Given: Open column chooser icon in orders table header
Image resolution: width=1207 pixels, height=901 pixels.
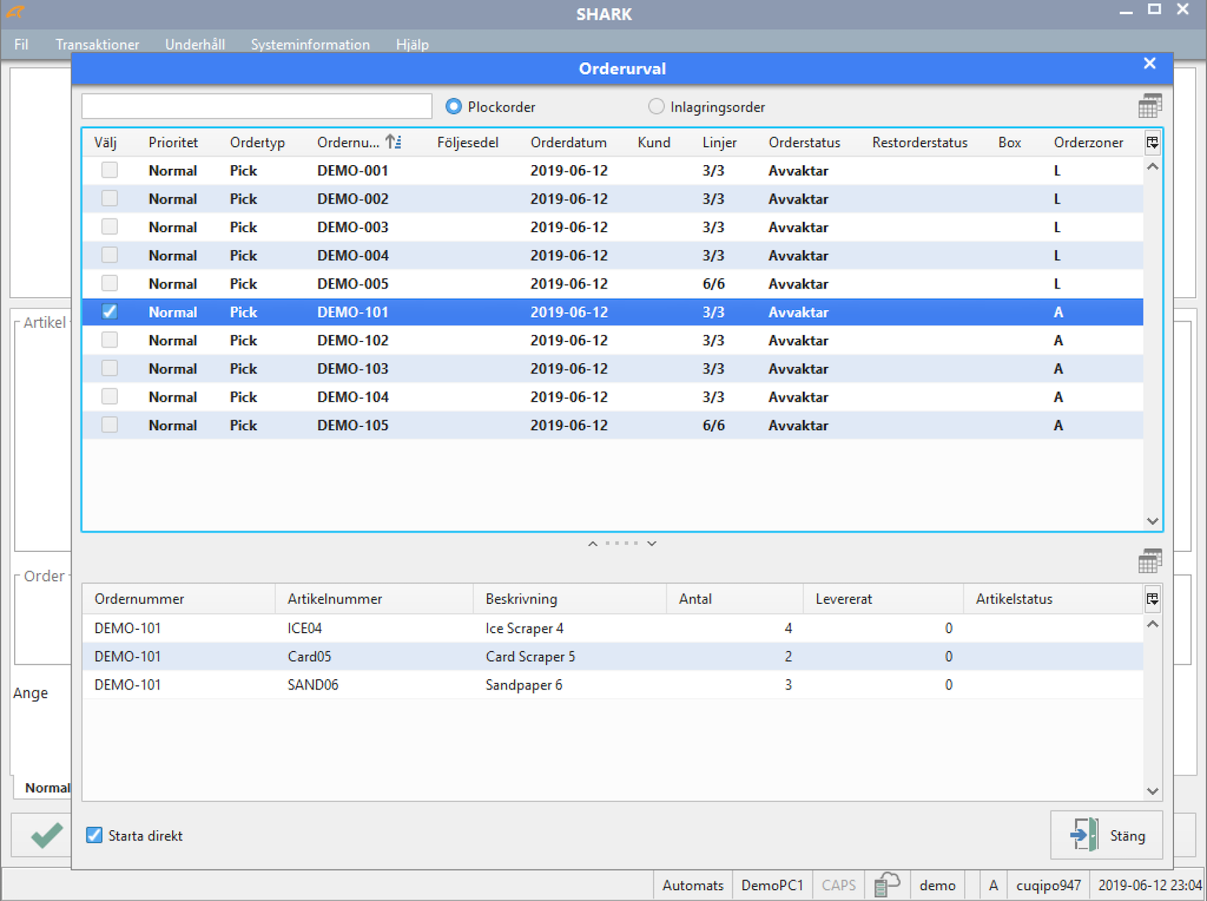Looking at the screenshot, I should (1152, 142).
